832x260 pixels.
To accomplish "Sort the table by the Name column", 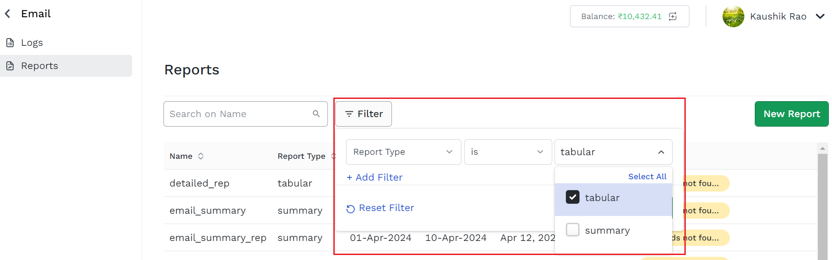I will pyautogui.click(x=201, y=156).
